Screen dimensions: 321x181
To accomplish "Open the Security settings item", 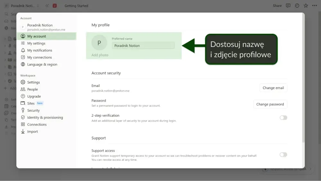I will [x=47, y=110].
